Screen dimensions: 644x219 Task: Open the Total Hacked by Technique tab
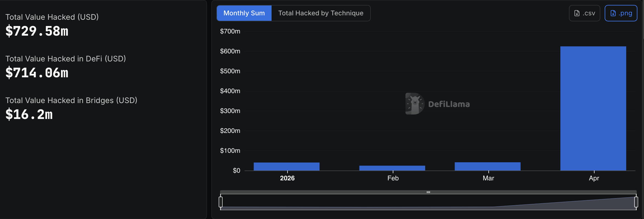click(321, 13)
